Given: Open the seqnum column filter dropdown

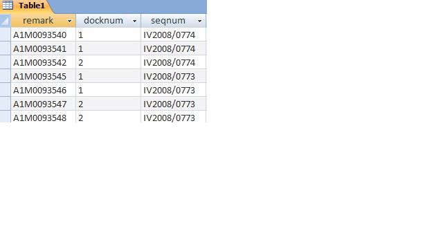Looking at the screenshot, I should click(199, 21).
